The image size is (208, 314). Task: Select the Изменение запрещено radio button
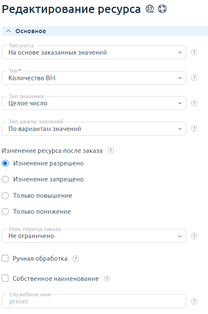5,179
